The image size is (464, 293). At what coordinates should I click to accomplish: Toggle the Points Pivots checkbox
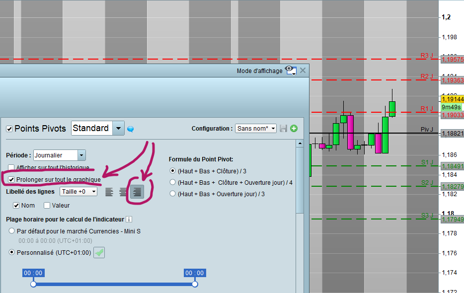(x=9, y=129)
